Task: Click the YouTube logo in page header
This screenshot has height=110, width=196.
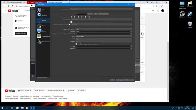Action: point(13,11)
